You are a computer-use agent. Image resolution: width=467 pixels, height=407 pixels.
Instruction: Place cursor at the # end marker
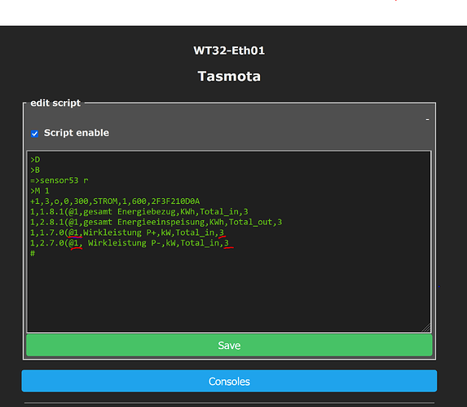pyautogui.click(x=33, y=254)
